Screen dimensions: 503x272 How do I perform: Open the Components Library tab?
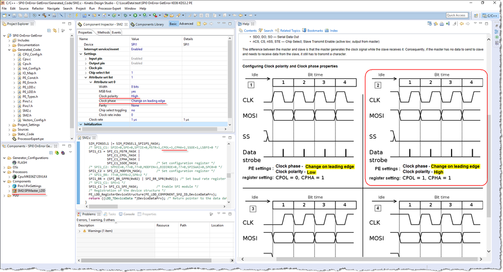(x=149, y=24)
